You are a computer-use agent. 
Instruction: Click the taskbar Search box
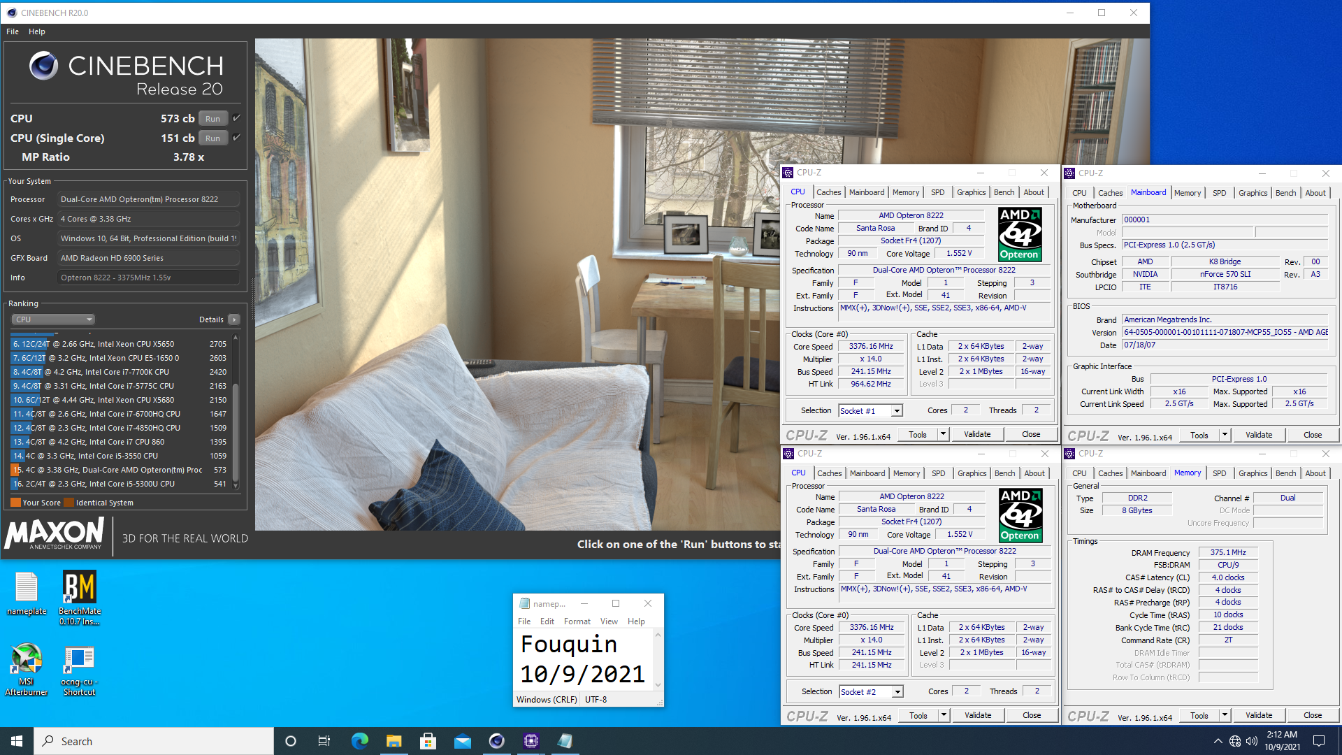click(154, 741)
